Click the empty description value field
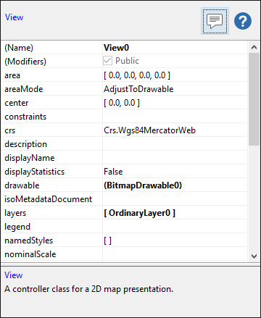The height and width of the screenshot is (318, 261). 175,144
